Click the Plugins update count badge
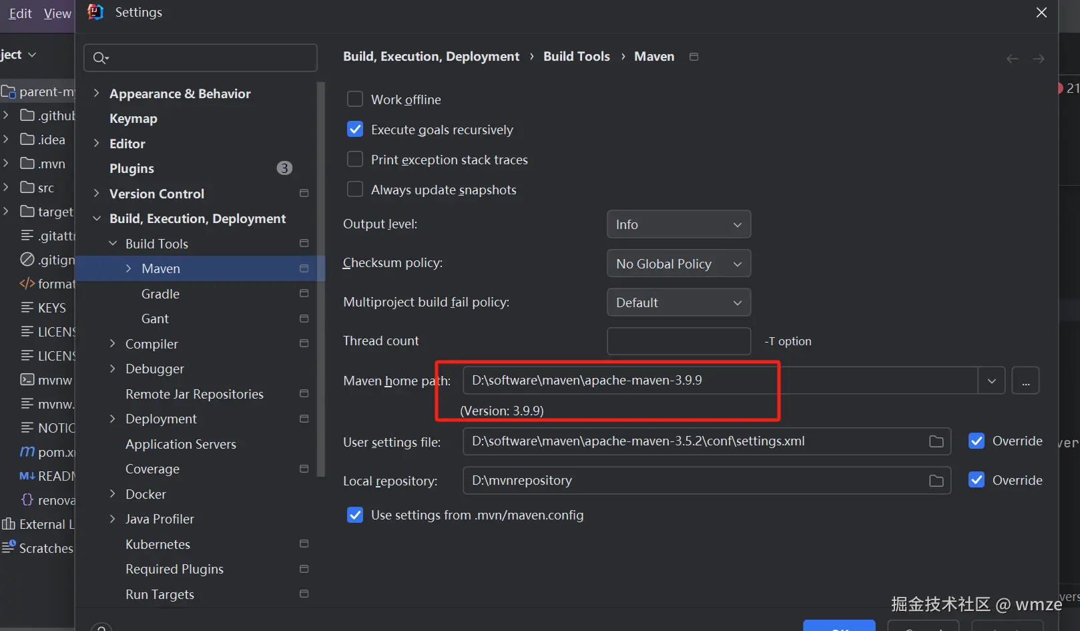The image size is (1080, 631). click(284, 168)
